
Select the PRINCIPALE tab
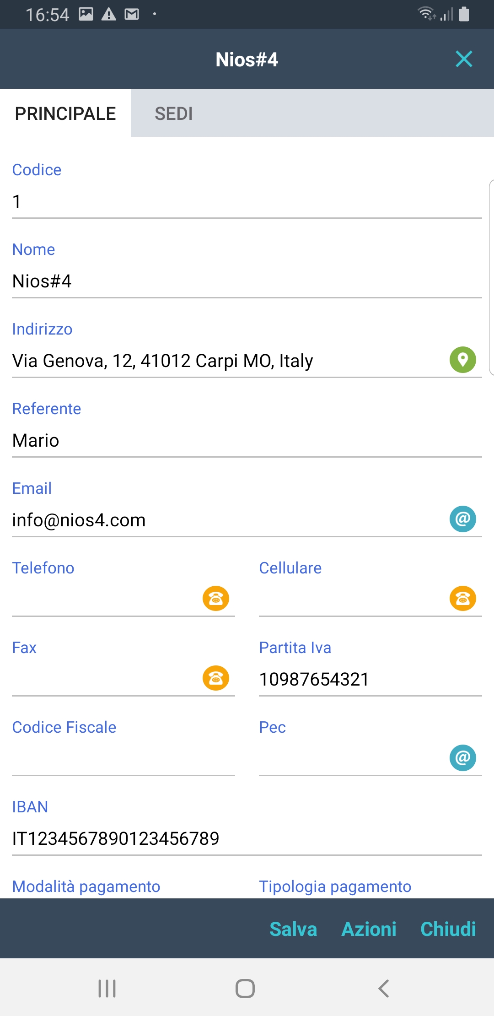(x=65, y=113)
